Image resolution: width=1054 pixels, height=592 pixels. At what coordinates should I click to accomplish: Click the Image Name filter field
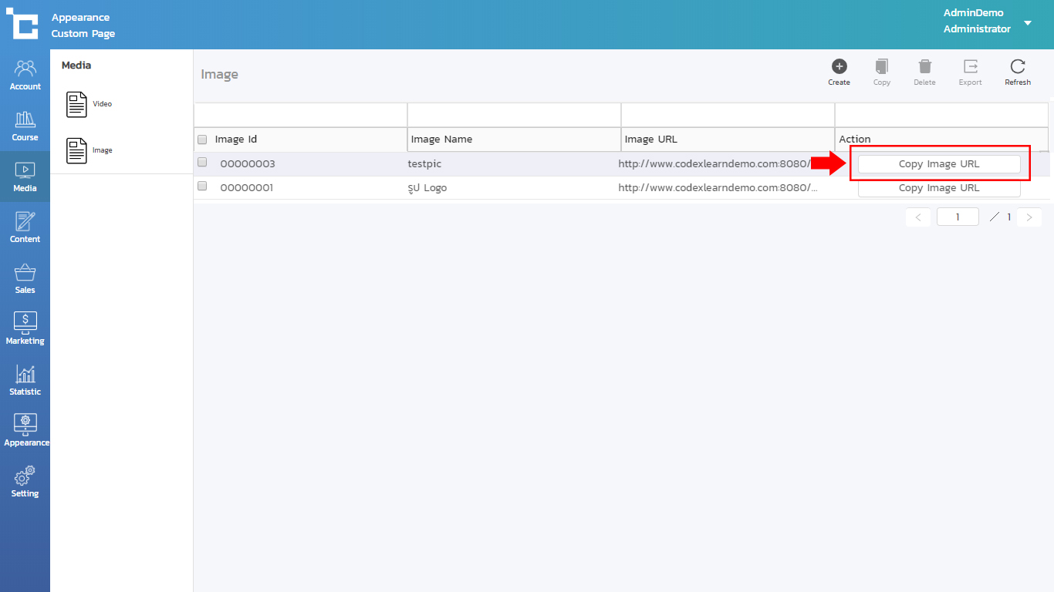click(514, 115)
